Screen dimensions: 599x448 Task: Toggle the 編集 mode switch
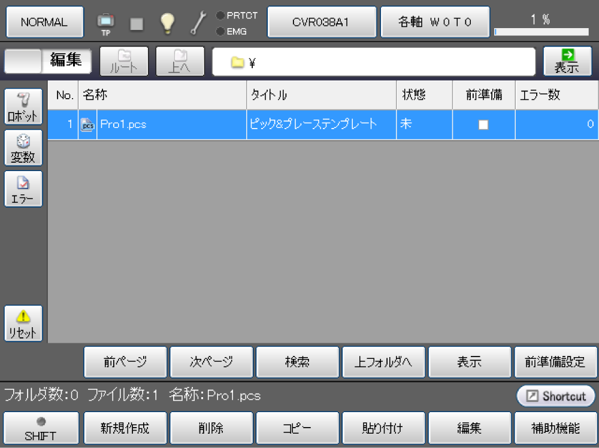click(x=48, y=61)
